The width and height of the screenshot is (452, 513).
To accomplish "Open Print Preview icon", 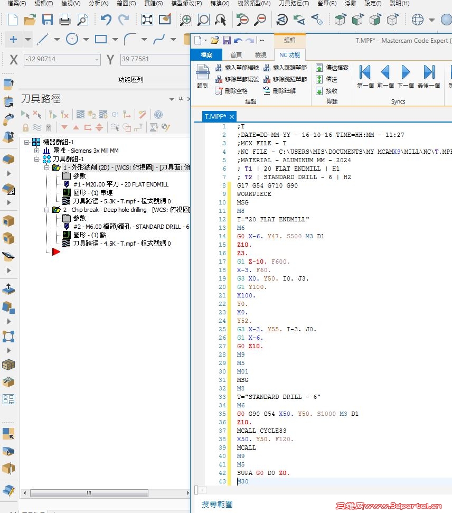I will pyautogui.click(x=82, y=20).
